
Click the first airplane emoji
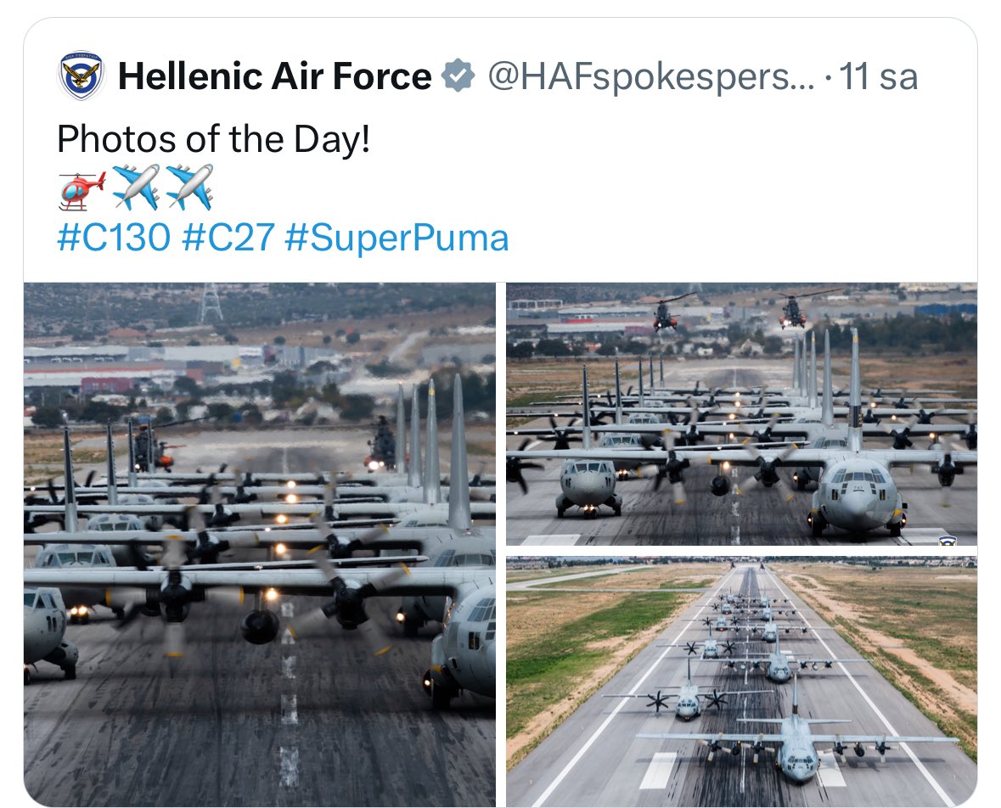click(136, 188)
